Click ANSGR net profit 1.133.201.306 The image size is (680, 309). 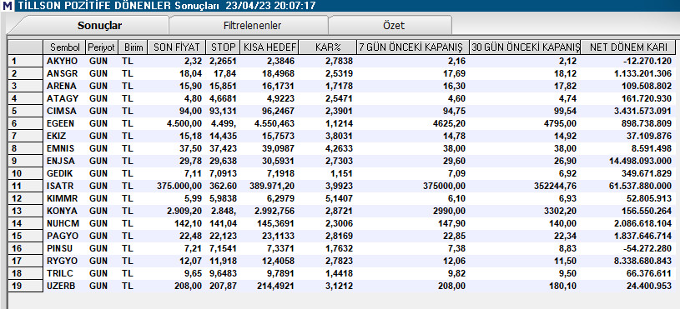pos(643,74)
